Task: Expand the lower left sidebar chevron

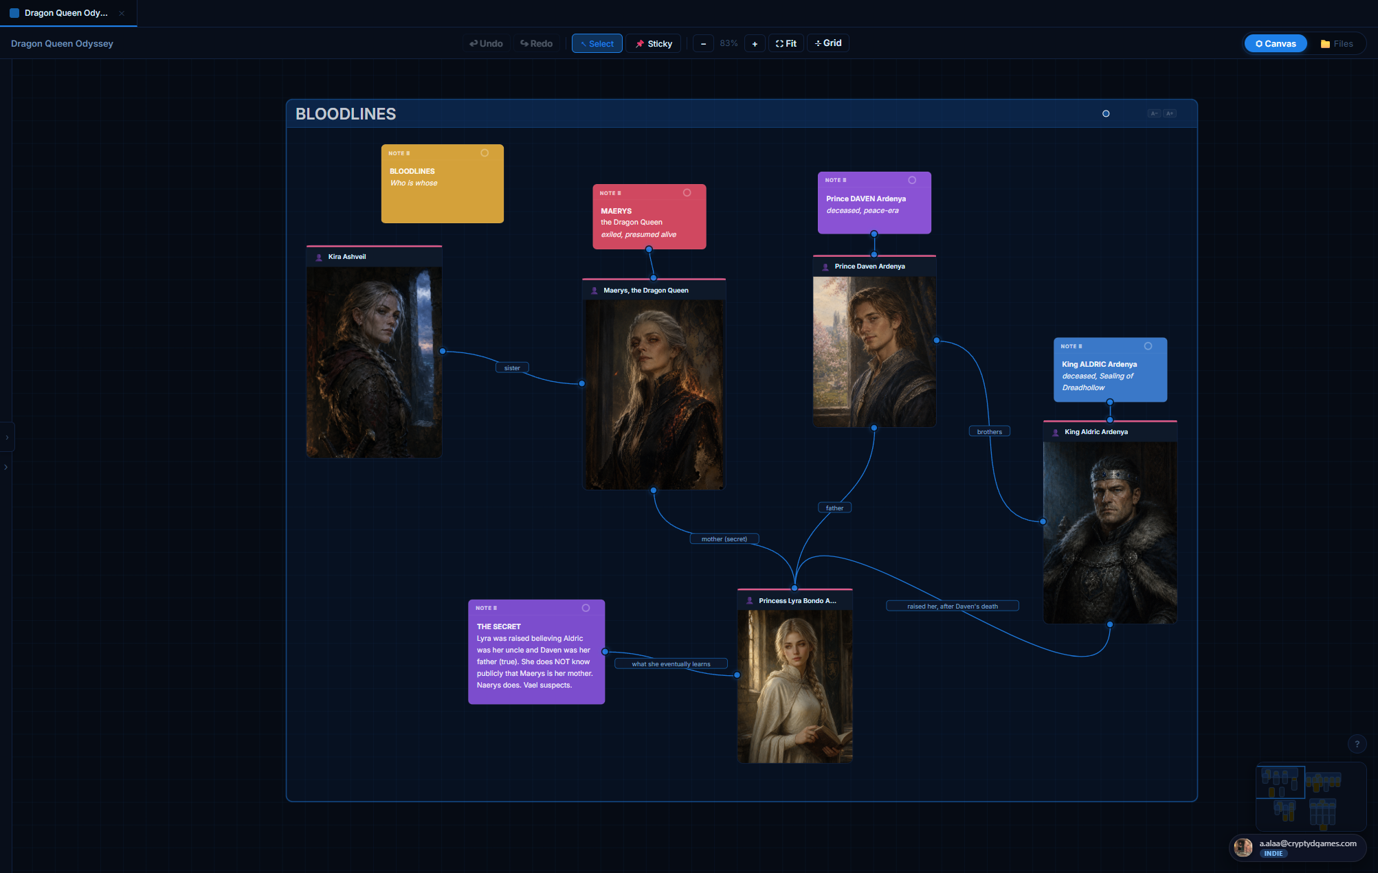Action: click(6, 467)
